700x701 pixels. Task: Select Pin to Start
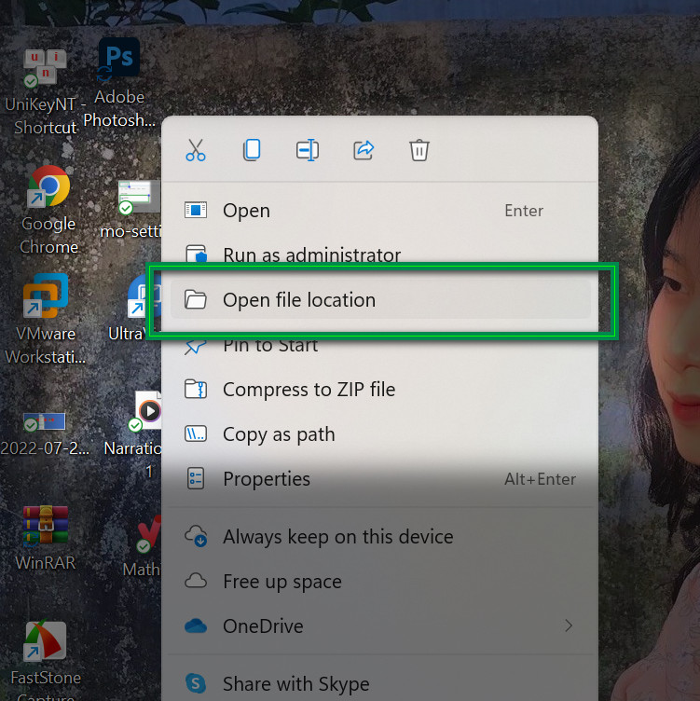[380, 347]
